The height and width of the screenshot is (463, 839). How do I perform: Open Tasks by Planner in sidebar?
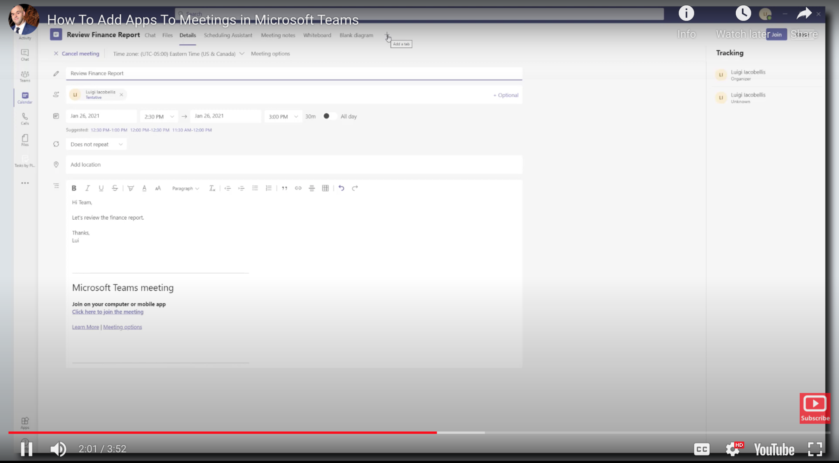25,161
